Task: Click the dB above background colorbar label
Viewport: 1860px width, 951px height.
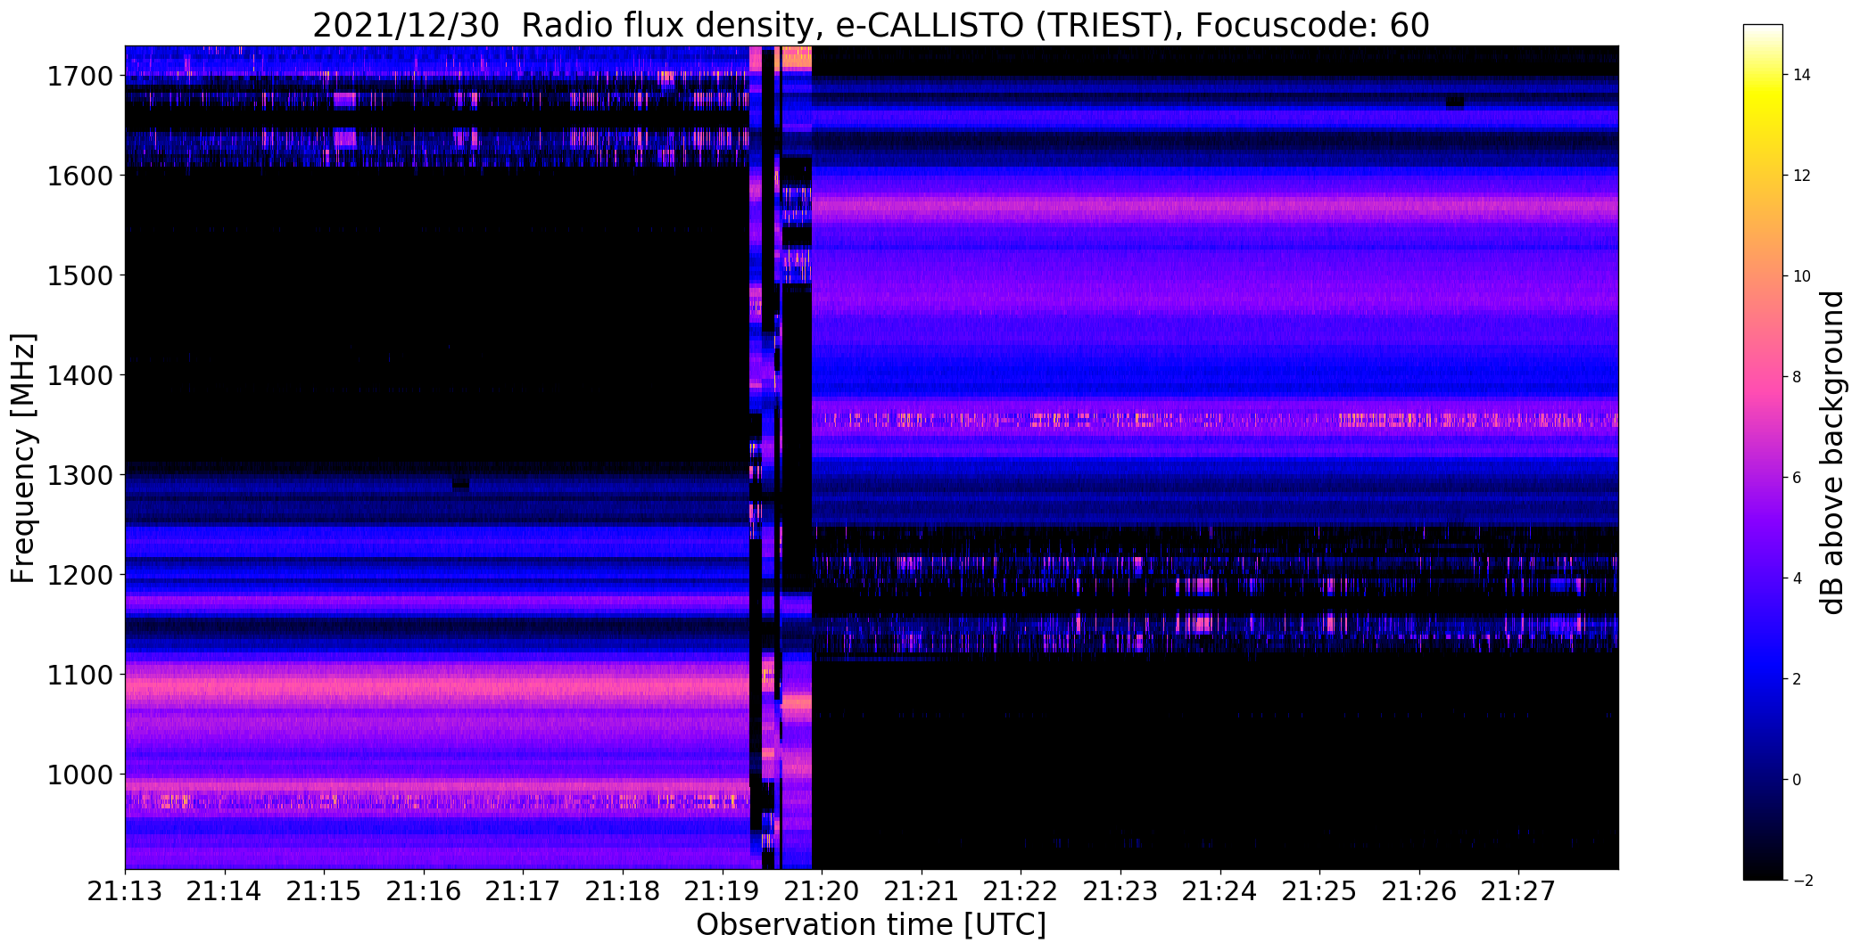Action: tap(1832, 453)
